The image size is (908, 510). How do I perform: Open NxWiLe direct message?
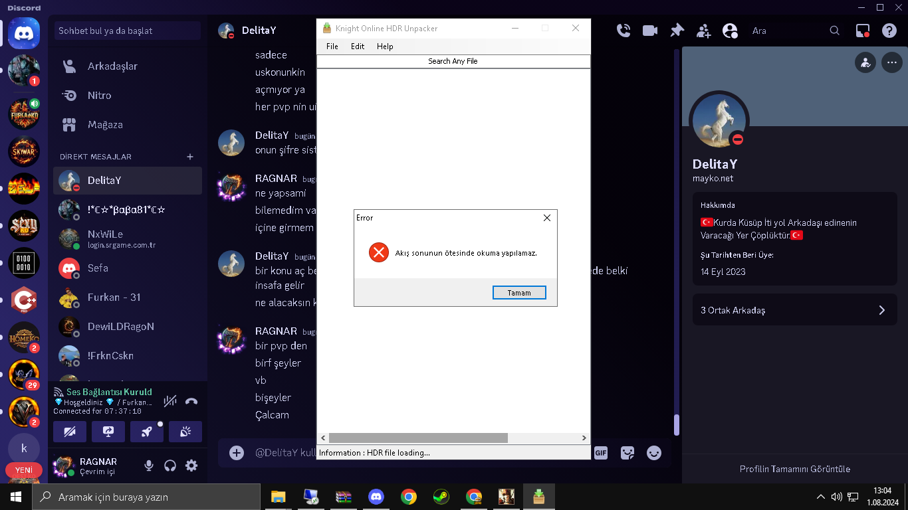pyautogui.click(x=128, y=239)
